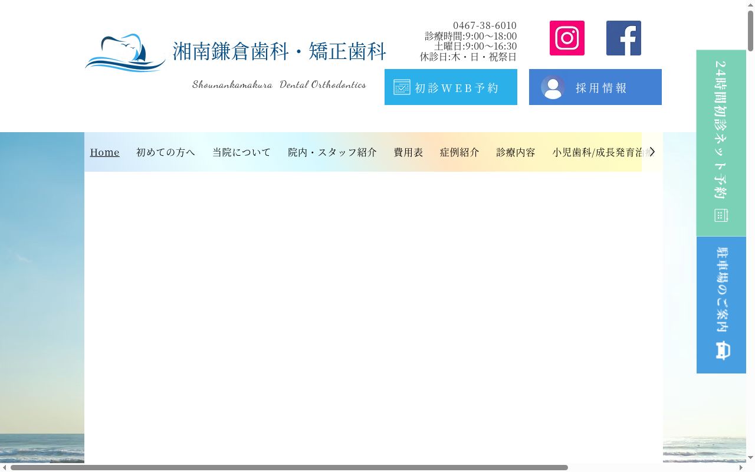Viewport: 755px width, 472px height.
Task: Open the 24時間初診ネット予約 side tab
Action: (x=721, y=143)
